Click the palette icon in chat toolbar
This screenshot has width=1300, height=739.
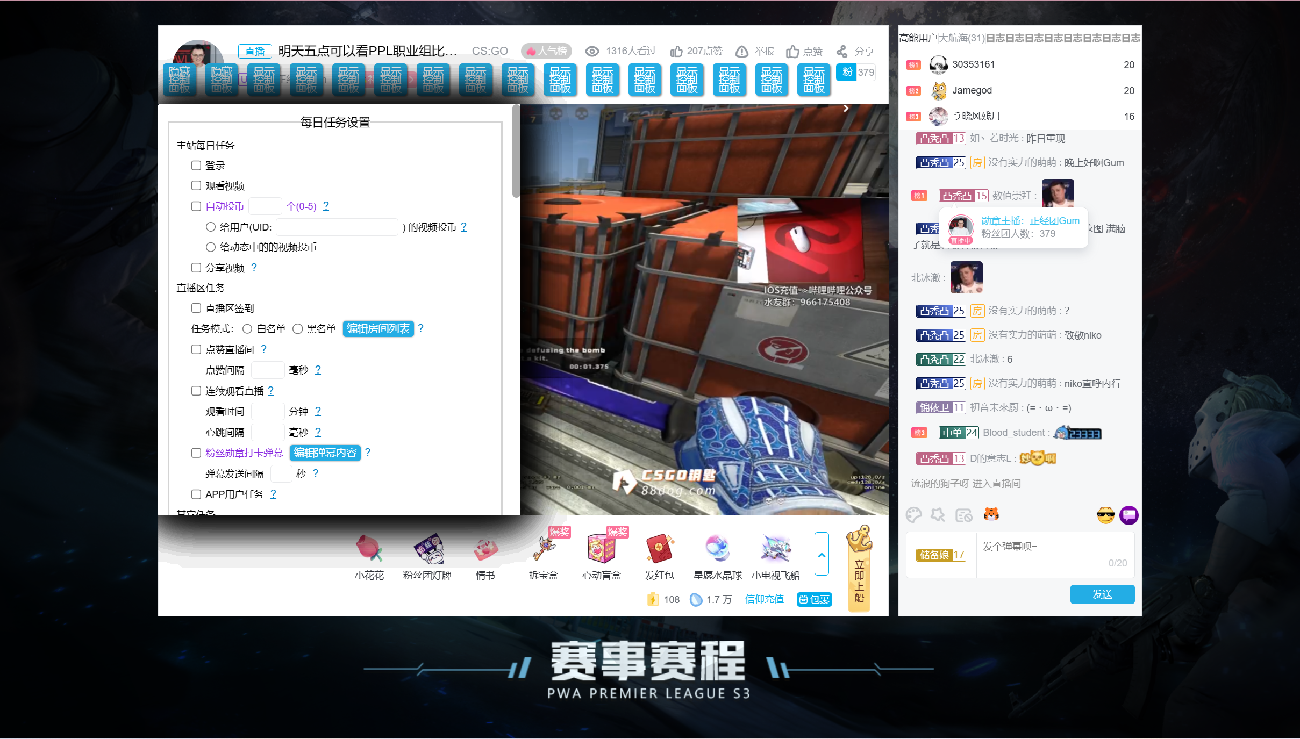point(913,515)
